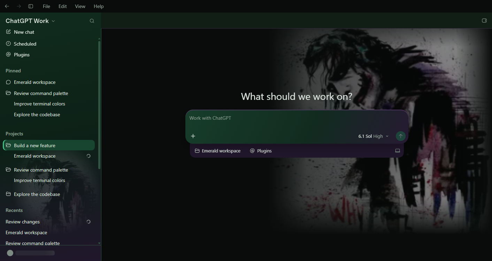Focus the Work with ChatGPT input box
The image size is (492, 261).
(x=297, y=118)
